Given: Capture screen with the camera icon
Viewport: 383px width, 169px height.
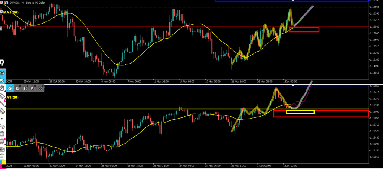Looking at the screenshot, I should pos(2,149).
